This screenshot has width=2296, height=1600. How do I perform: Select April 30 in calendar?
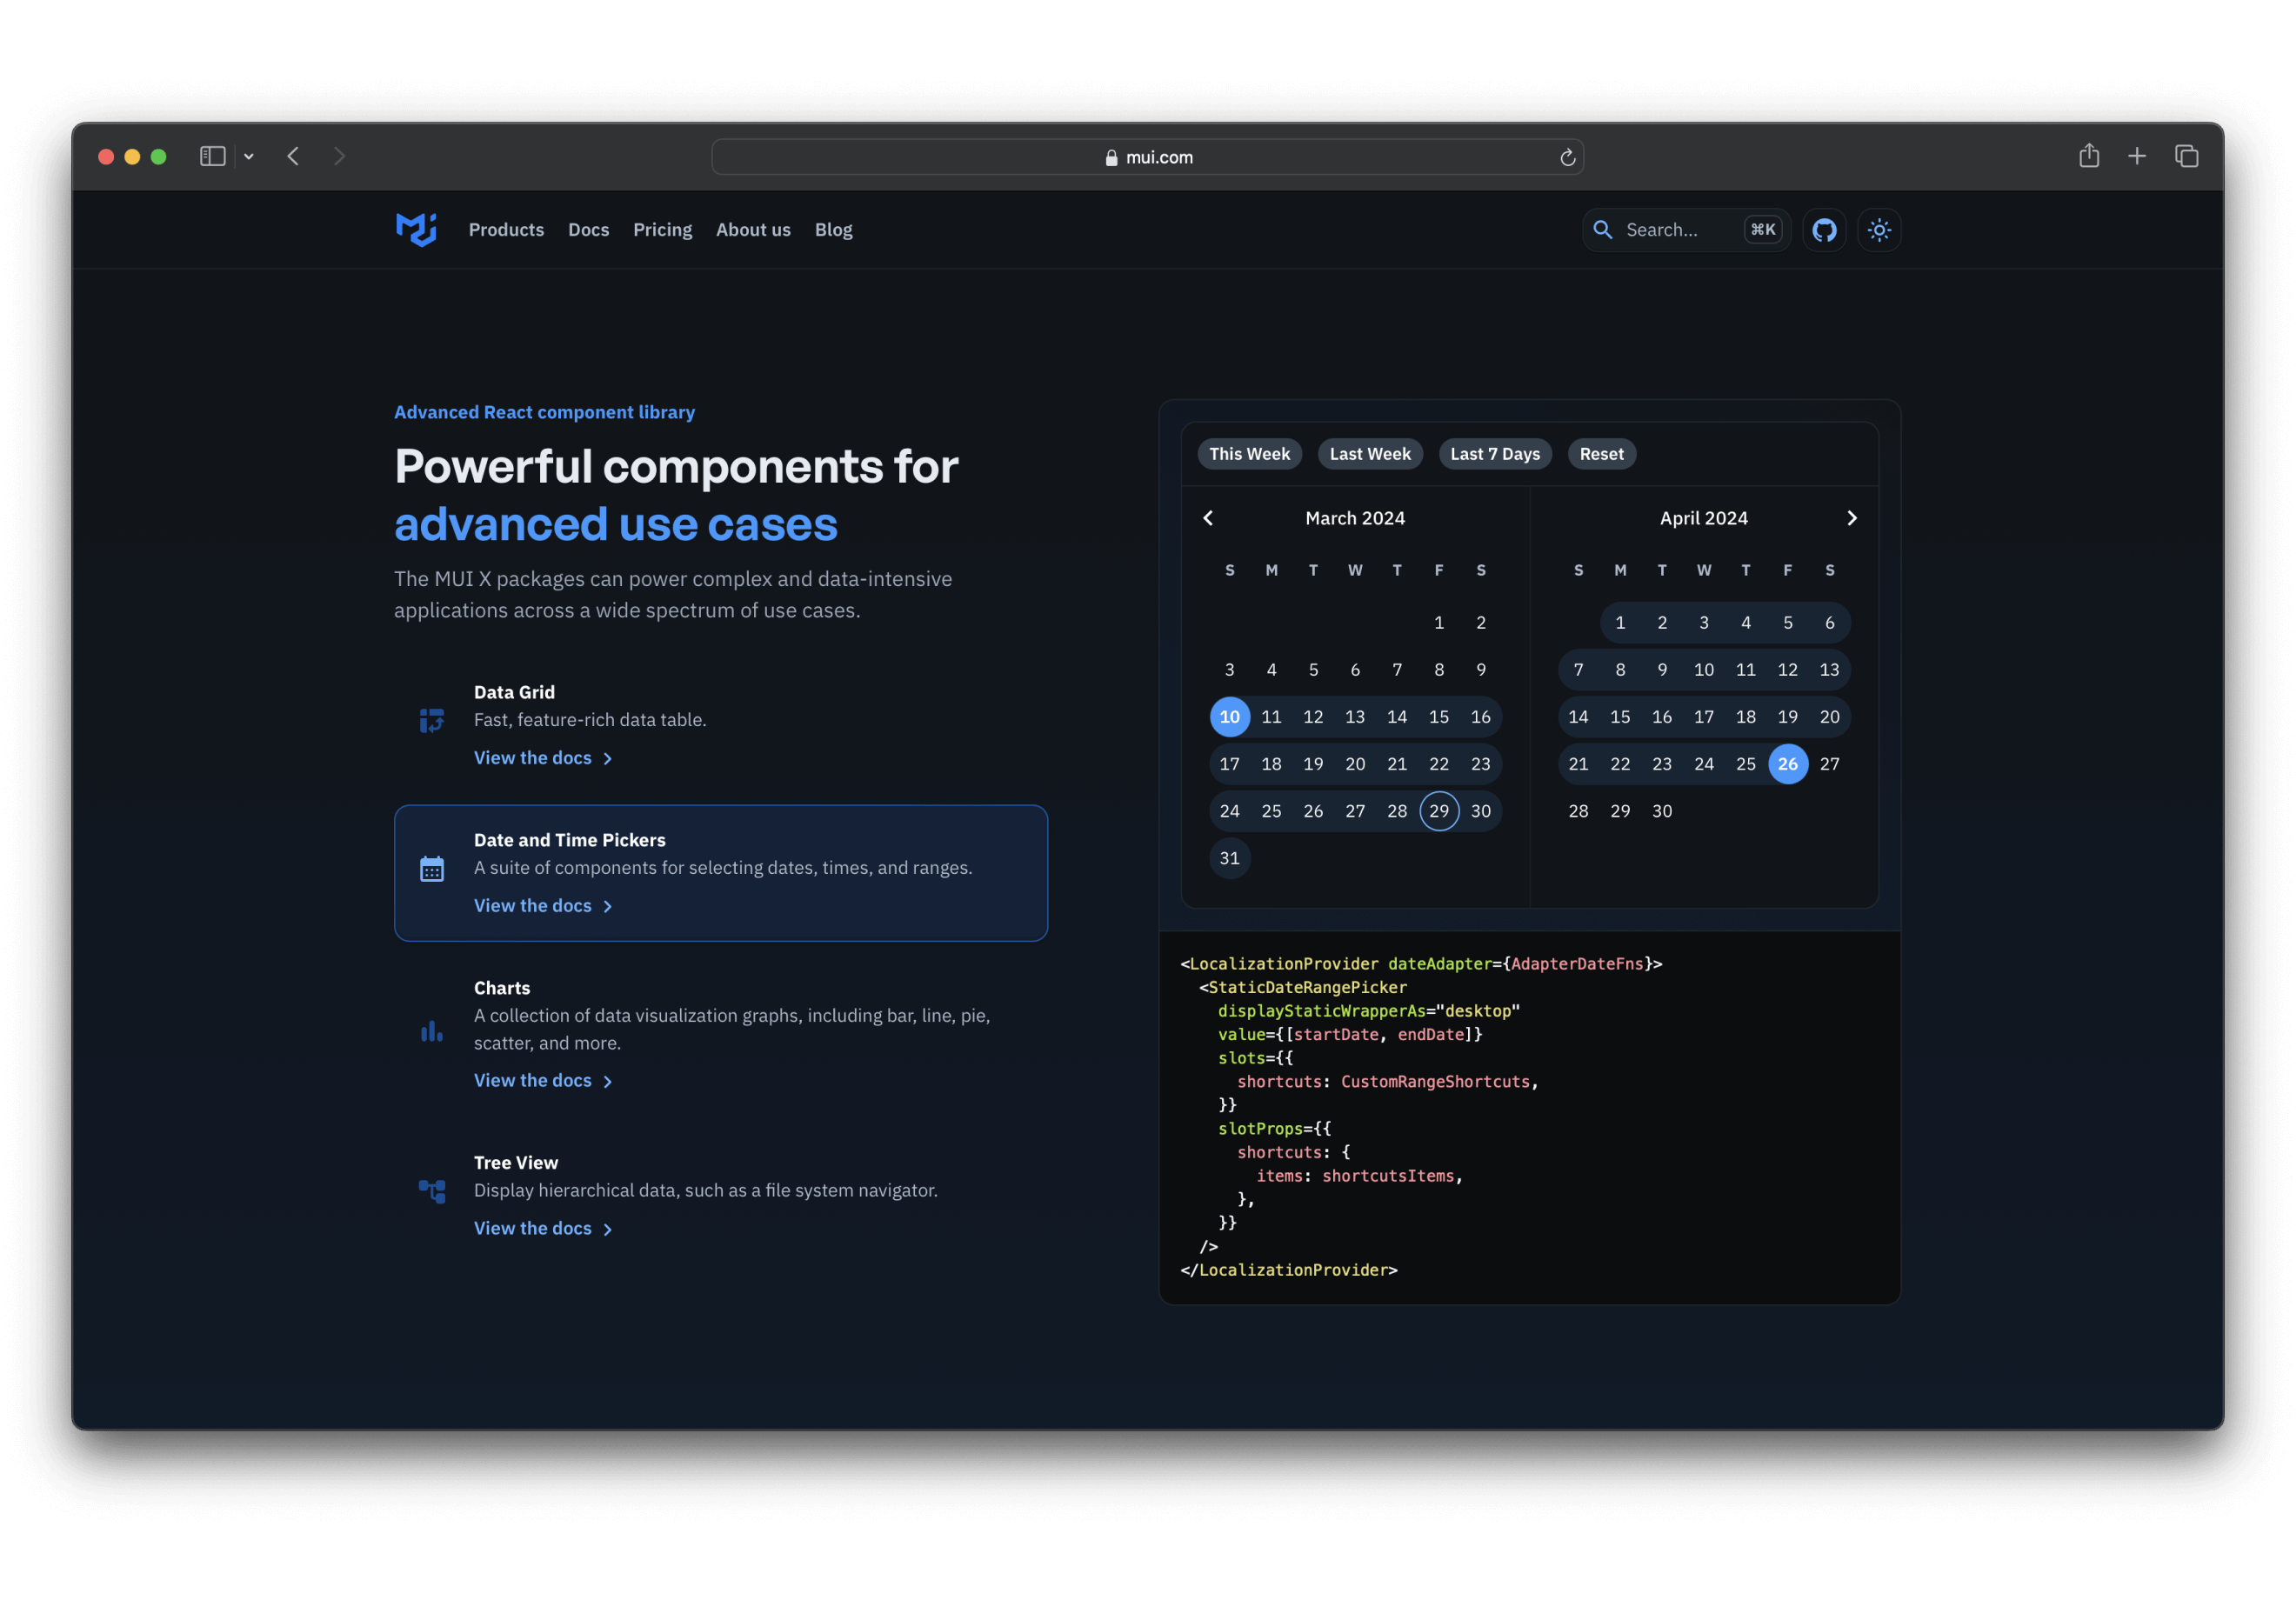[x=1662, y=811]
